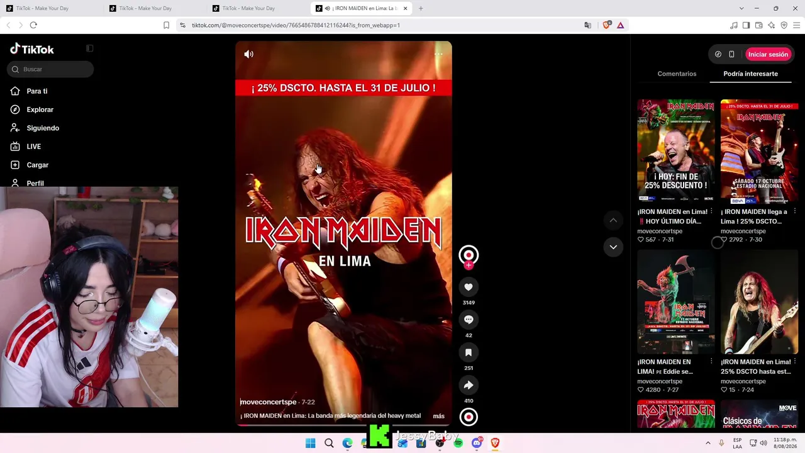This screenshot has height=453, width=805.
Task: Open the taskbar volume control
Action: (763, 443)
